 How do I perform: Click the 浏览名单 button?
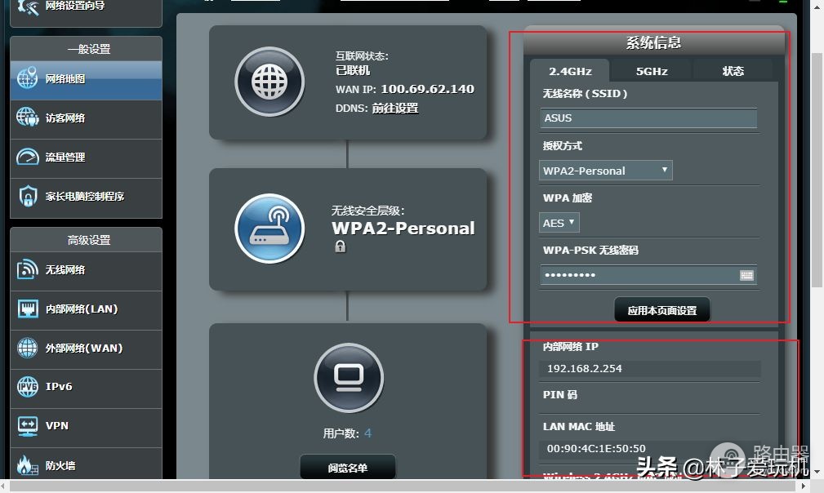pyautogui.click(x=347, y=467)
